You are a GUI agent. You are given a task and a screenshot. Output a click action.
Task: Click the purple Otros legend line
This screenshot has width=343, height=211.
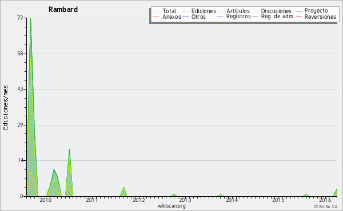click(x=185, y=17)
